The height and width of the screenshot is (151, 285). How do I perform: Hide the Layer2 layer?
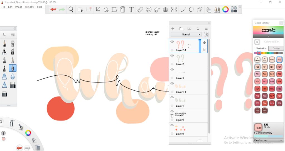pyautogui.click(x=172, y=55)
